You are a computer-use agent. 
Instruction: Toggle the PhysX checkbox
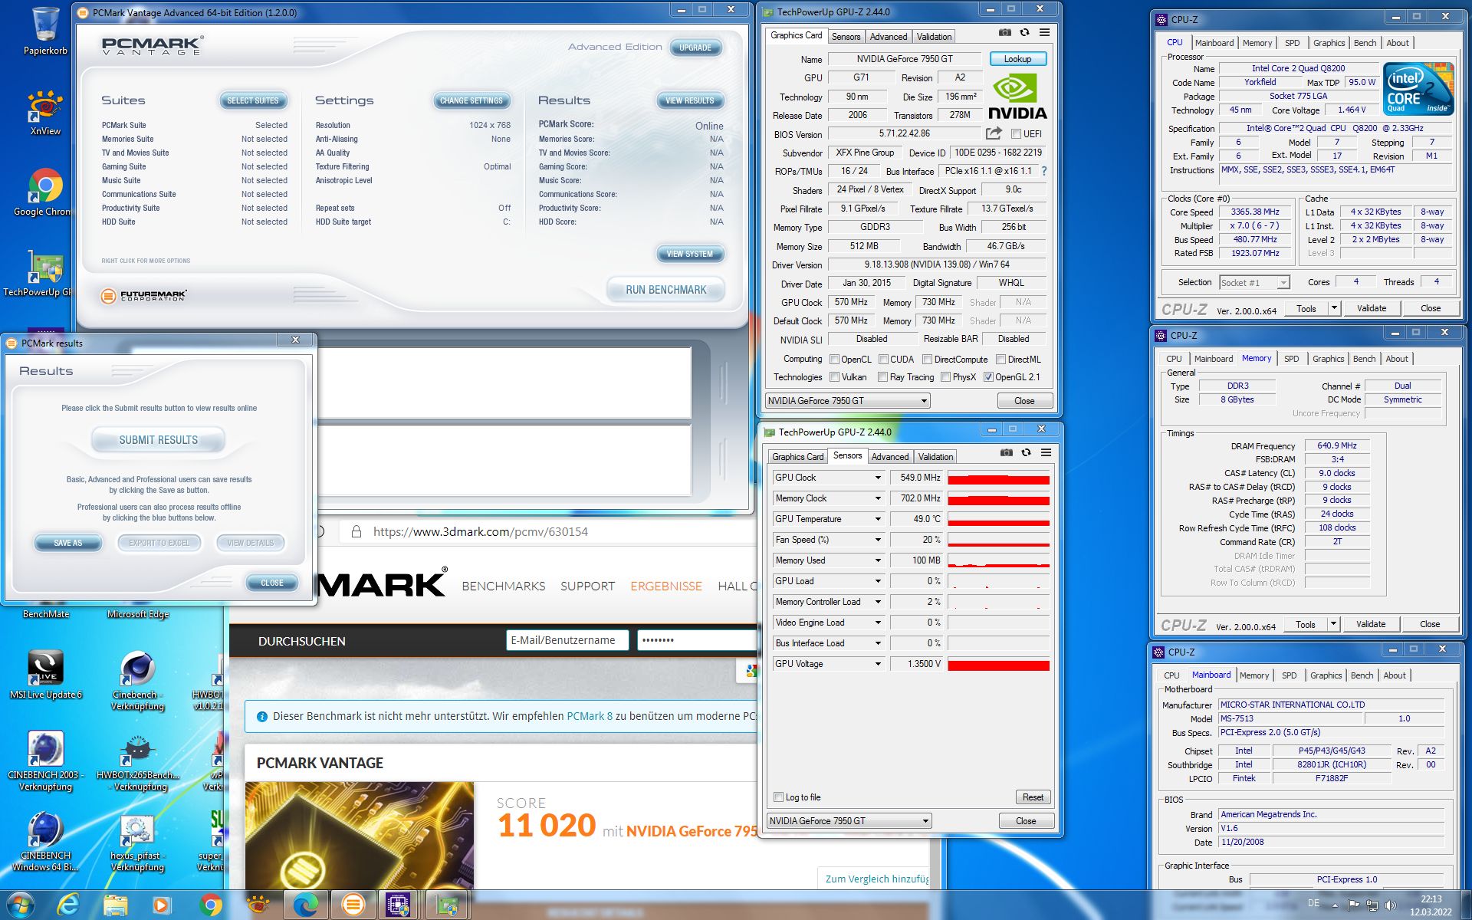[945, 377]
